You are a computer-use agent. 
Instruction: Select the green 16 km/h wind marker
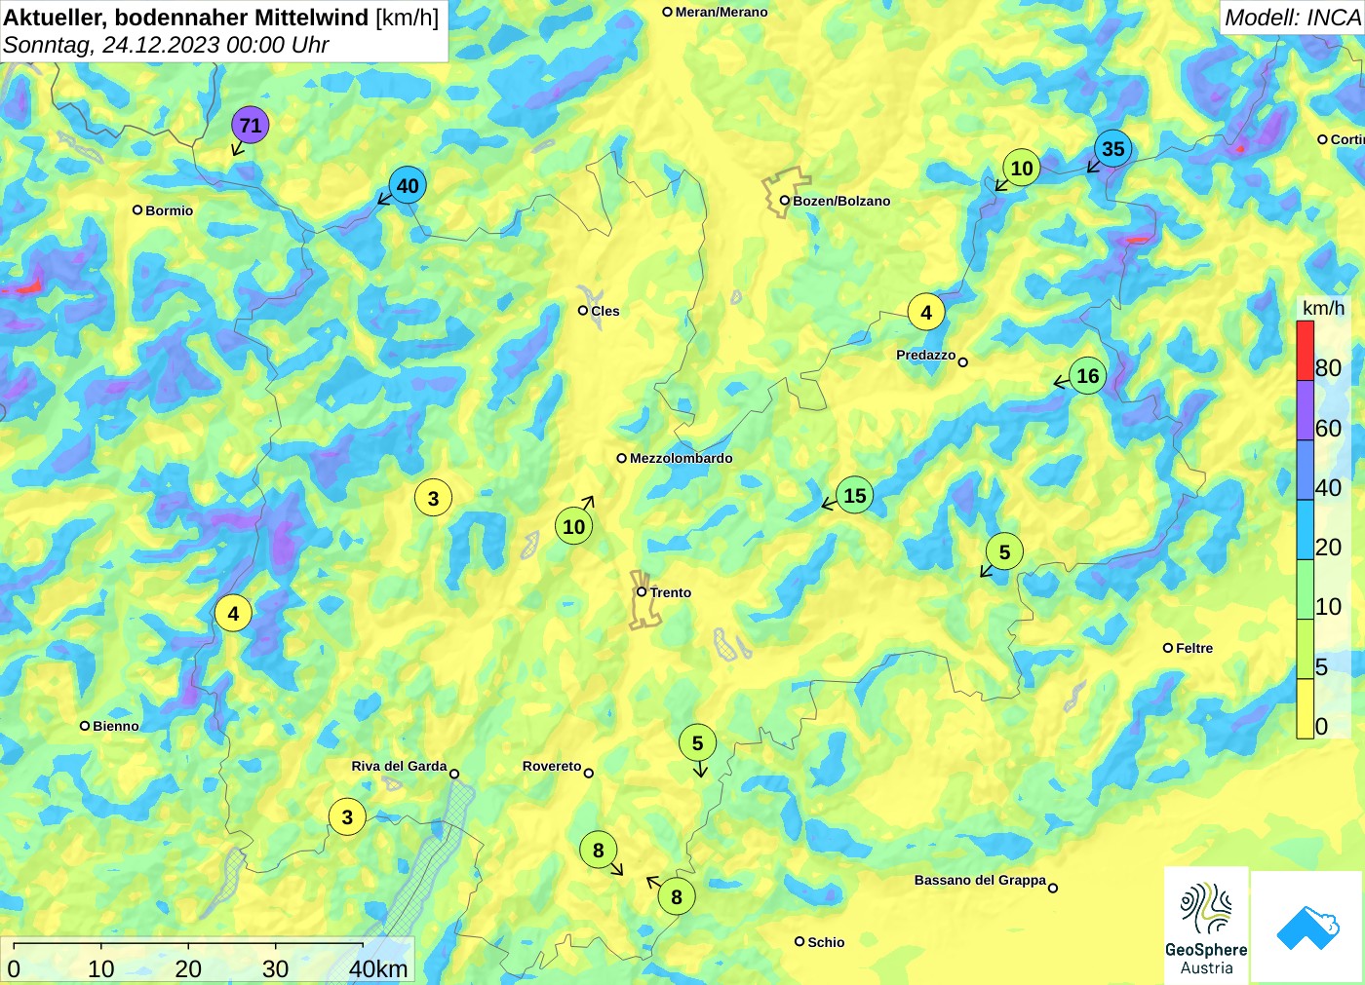(x=1088, y=376)
